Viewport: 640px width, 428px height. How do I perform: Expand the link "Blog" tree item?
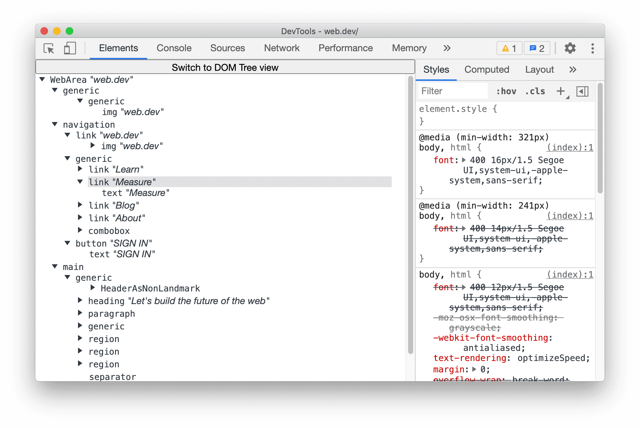click(x=81, y=205)
